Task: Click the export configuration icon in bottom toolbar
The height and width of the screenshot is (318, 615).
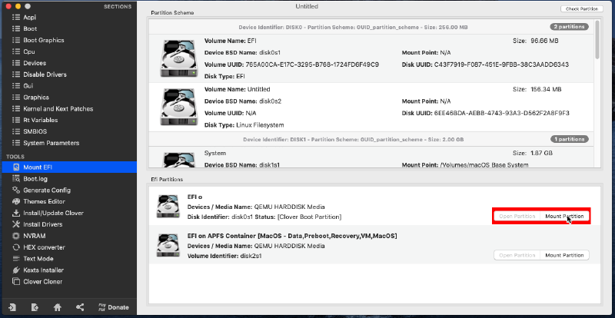Action: (x=35, y=307)
